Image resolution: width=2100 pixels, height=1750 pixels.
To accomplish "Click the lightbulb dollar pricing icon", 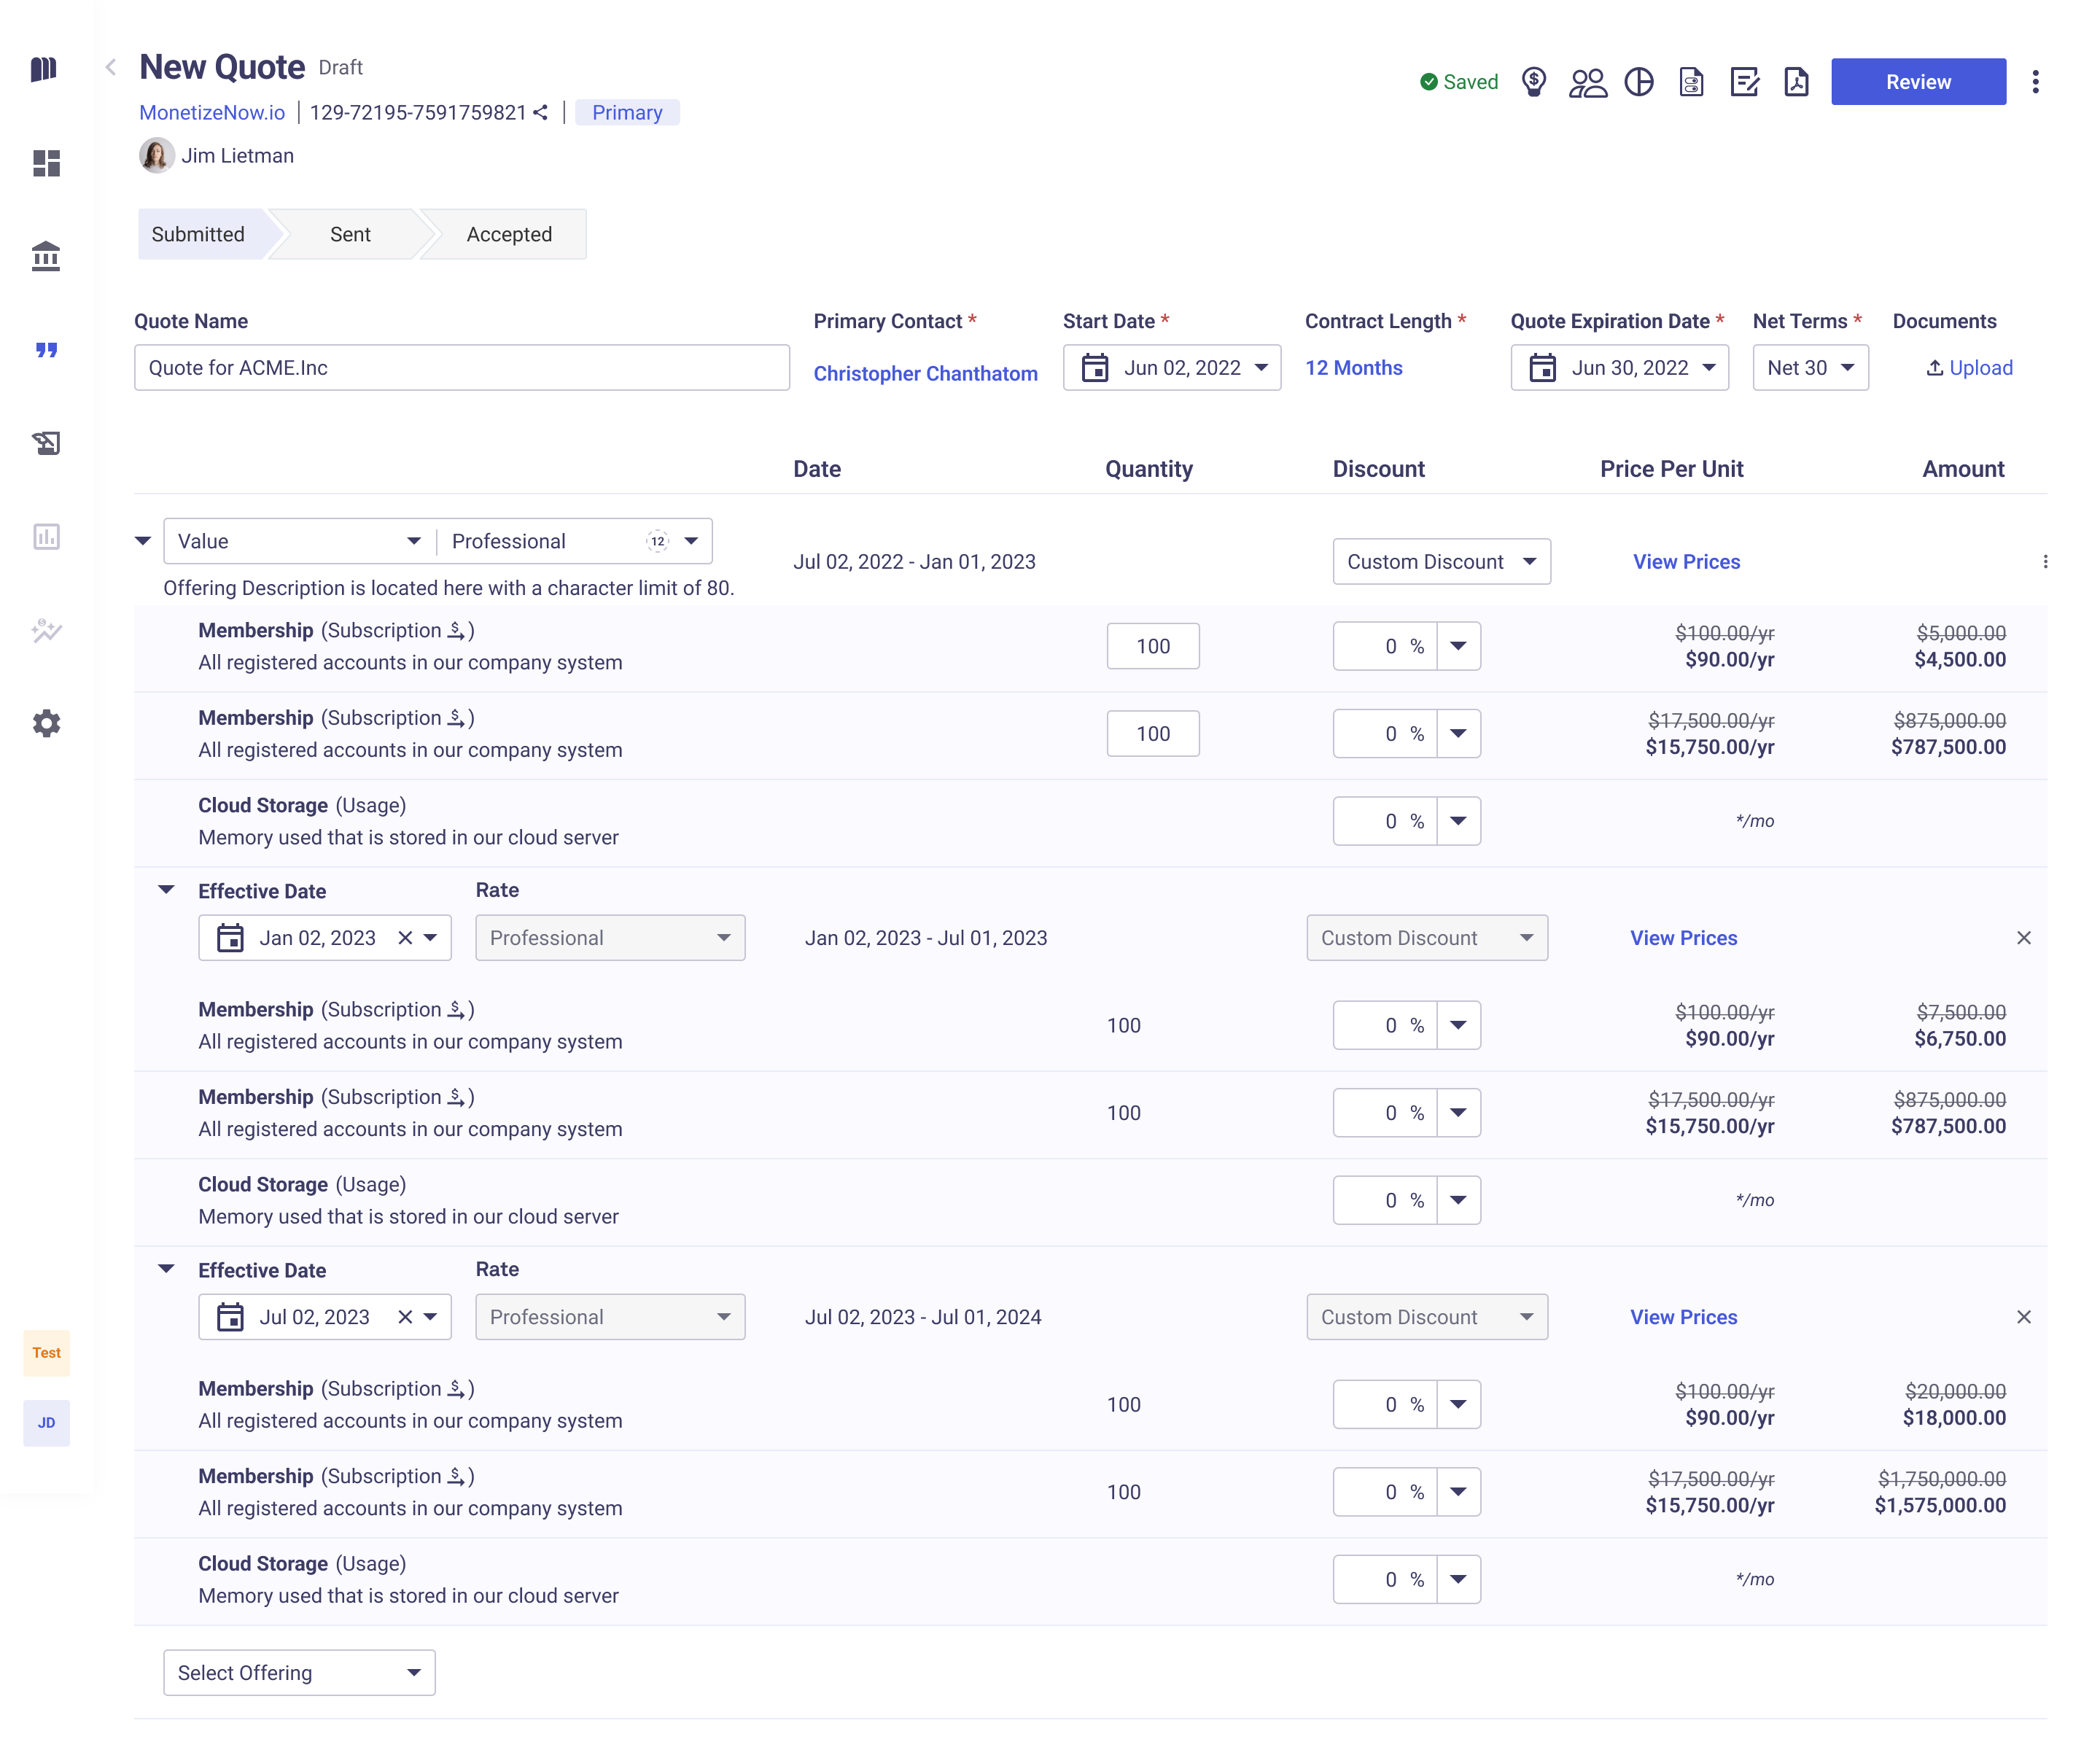I will pos(1534,82).
